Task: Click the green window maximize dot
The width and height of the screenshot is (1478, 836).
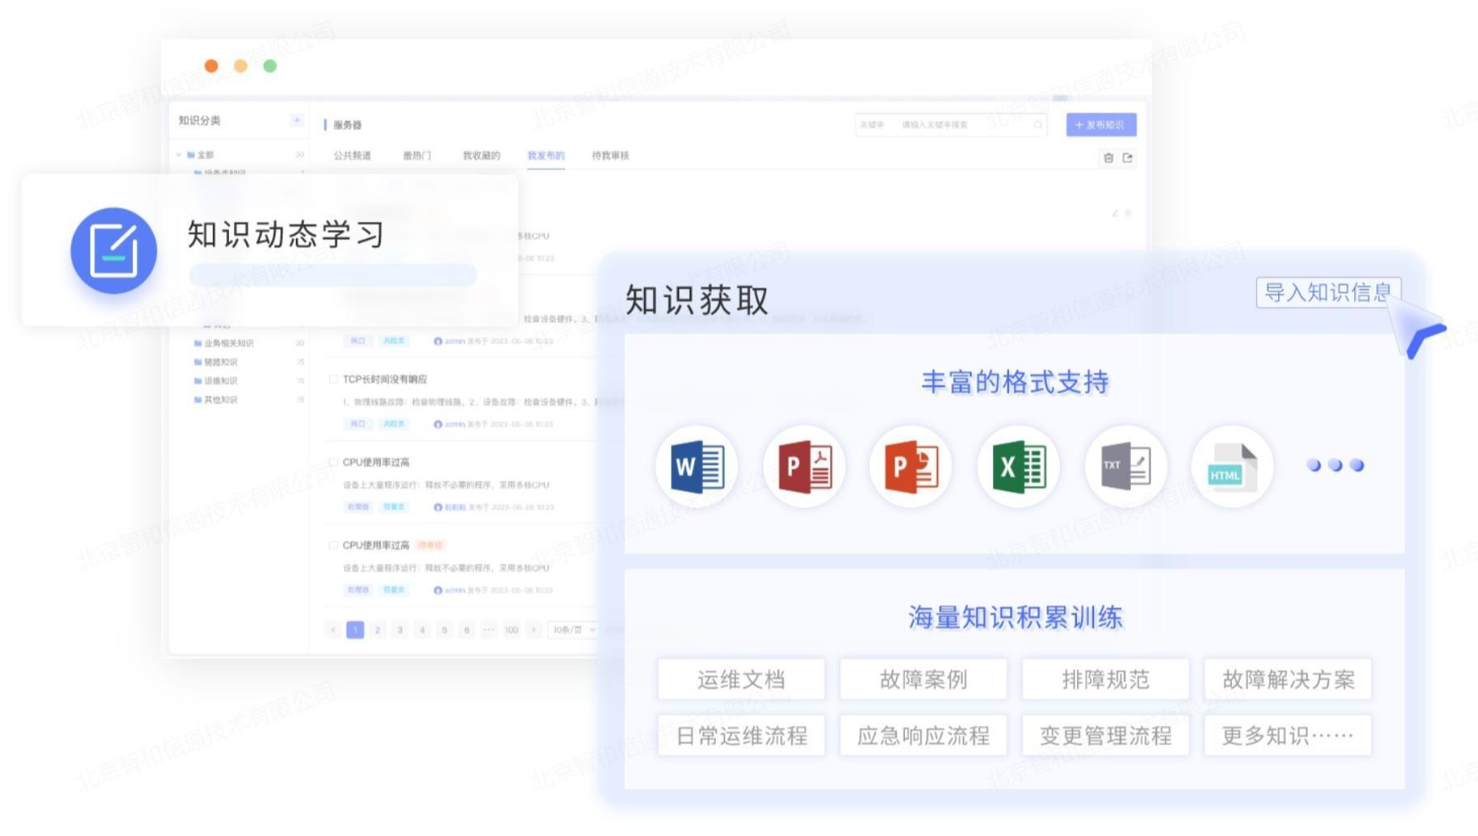Action: [270, 66]
